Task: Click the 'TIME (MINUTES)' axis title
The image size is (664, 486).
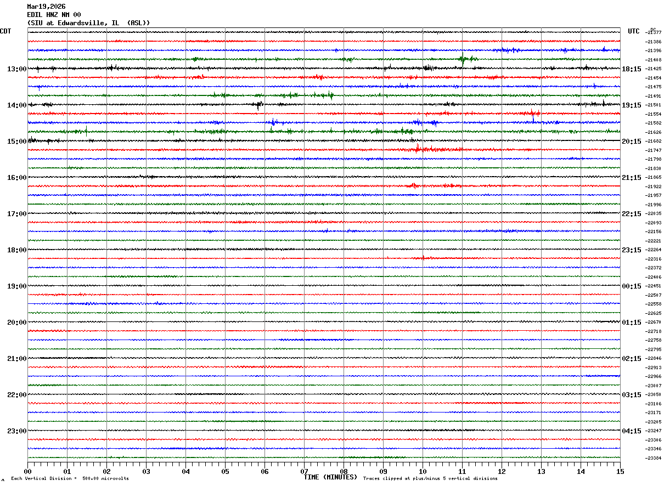Action: pos(330,477)
